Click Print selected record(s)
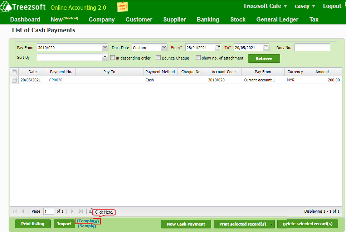 [x=243, y=224]
